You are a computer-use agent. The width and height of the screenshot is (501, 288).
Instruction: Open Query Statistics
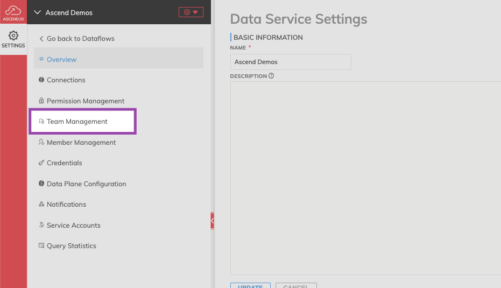click(x=71, y=246)
